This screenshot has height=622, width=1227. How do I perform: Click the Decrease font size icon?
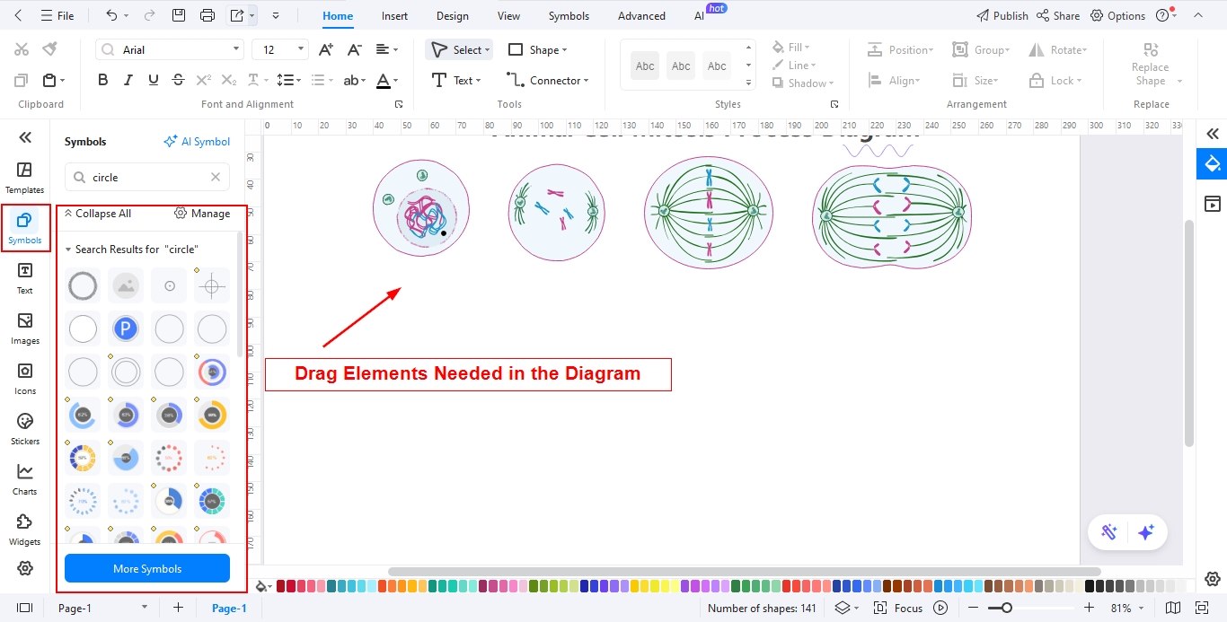tap(355, 49)
